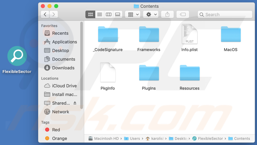This screenshot has height=145, width=257.
Task: Open the PlugIns folder
Action: [149, 73]
